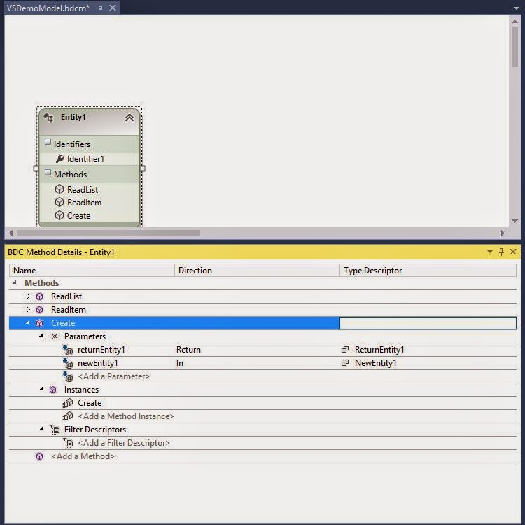
Task: Select the ReadList row in method details
Action: click(x=262, y=296)
